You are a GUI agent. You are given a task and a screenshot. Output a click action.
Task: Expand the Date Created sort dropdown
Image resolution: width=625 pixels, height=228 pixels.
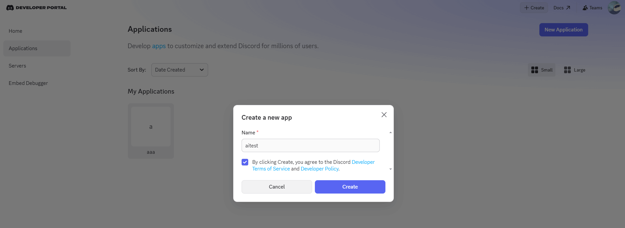pos(180,70)
